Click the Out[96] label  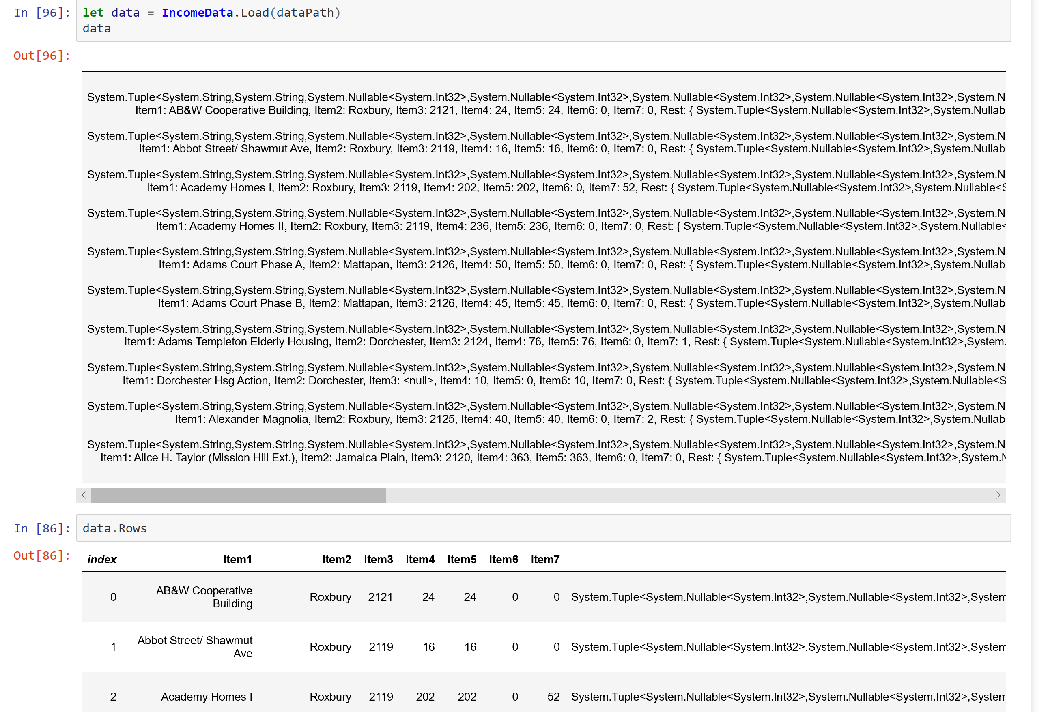(x=42, y=56)
